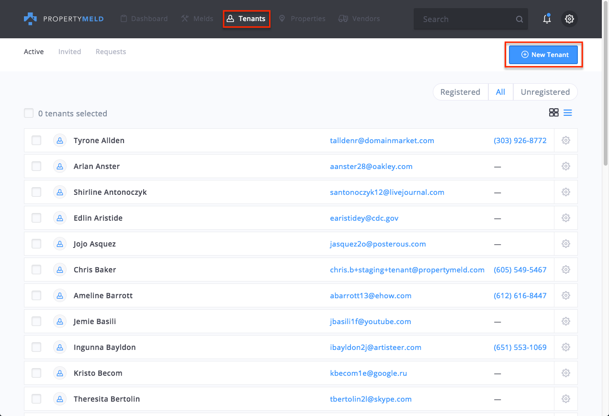Open tenant name Jojo Asquez
This screenshot has height=416, width=609.
[95, 244]
